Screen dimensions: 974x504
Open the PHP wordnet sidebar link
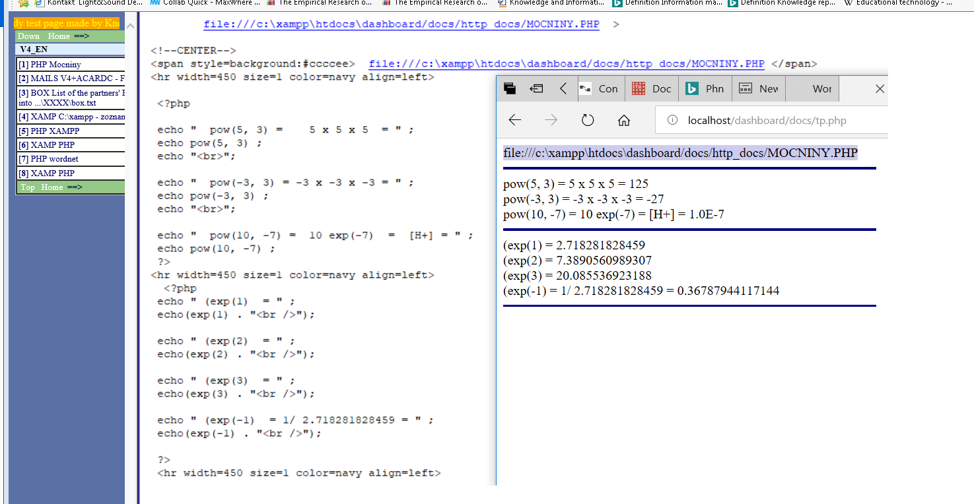54,159
